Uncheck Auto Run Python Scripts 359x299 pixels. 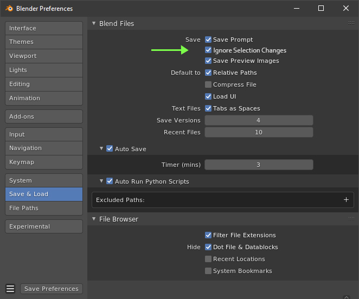pos(110,181)
